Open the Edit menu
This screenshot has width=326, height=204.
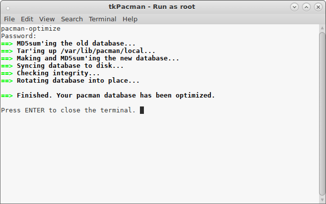coord(27,19)
